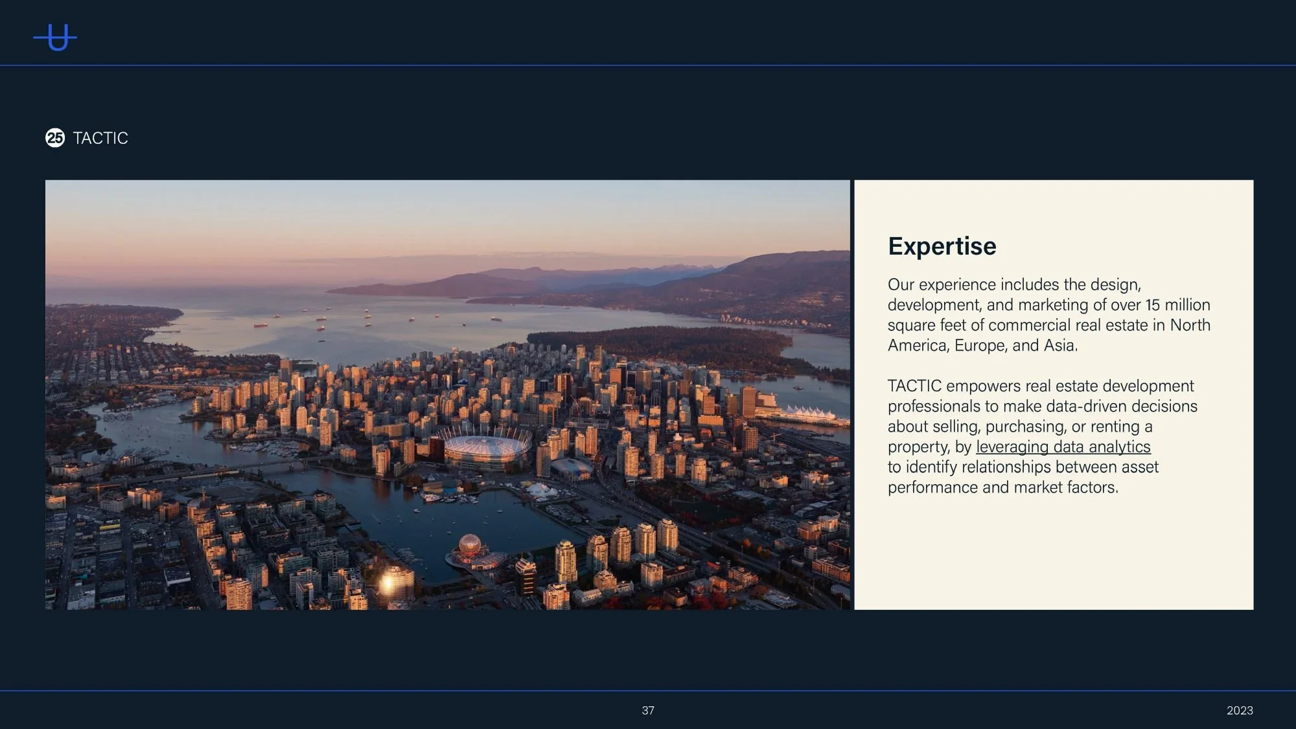Select the page number 37
This screenshot has height=729, width=1296.
click(x=648, y=710)
